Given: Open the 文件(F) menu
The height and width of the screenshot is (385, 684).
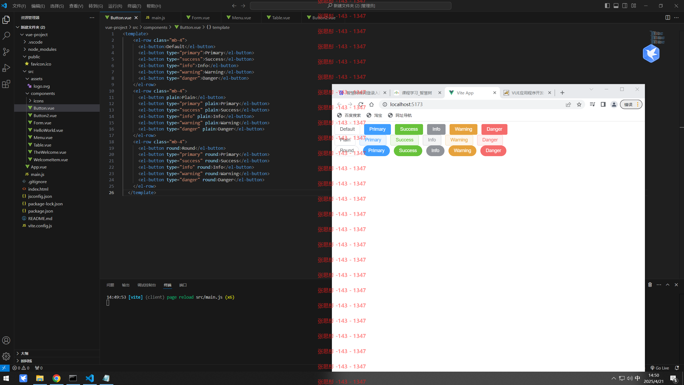Looking at the screenshot, I should (19, 6).
